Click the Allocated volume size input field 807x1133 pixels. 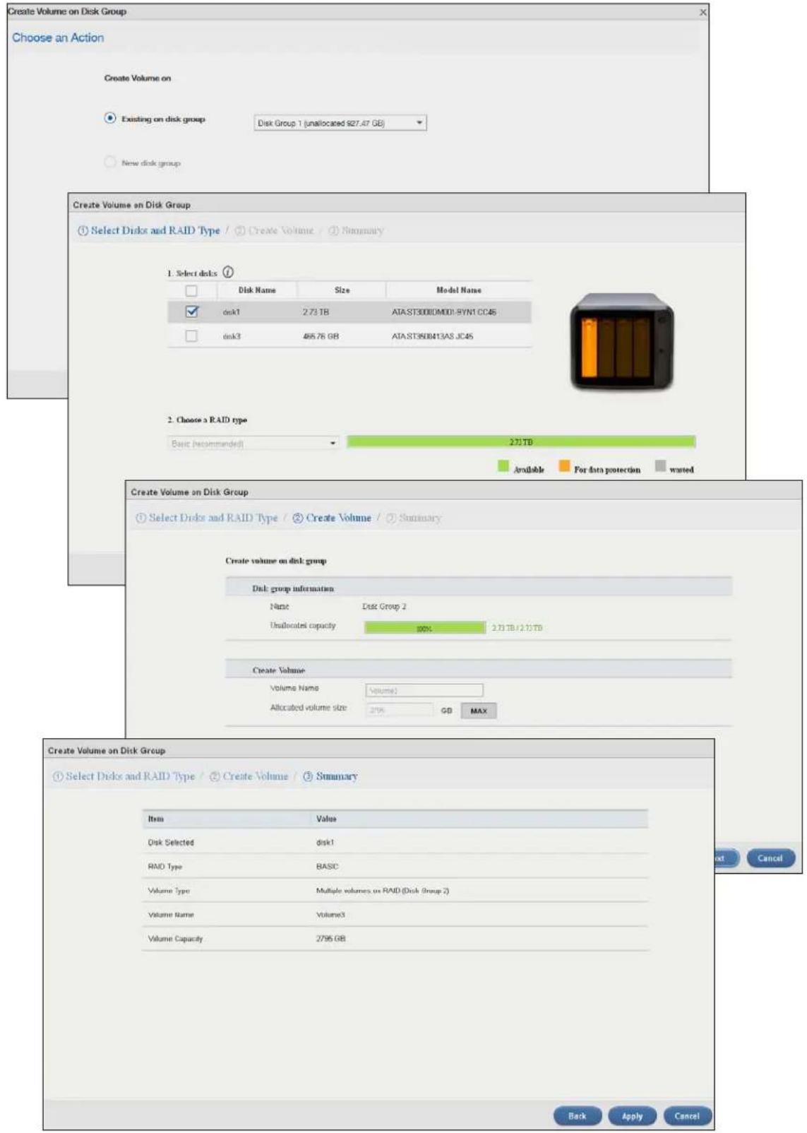[x=400, y=710]
